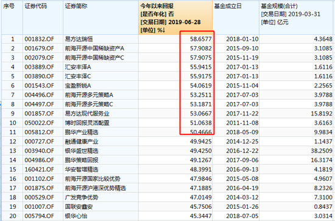
Task: Select fund size 38.2509
Action: (322, 151)
